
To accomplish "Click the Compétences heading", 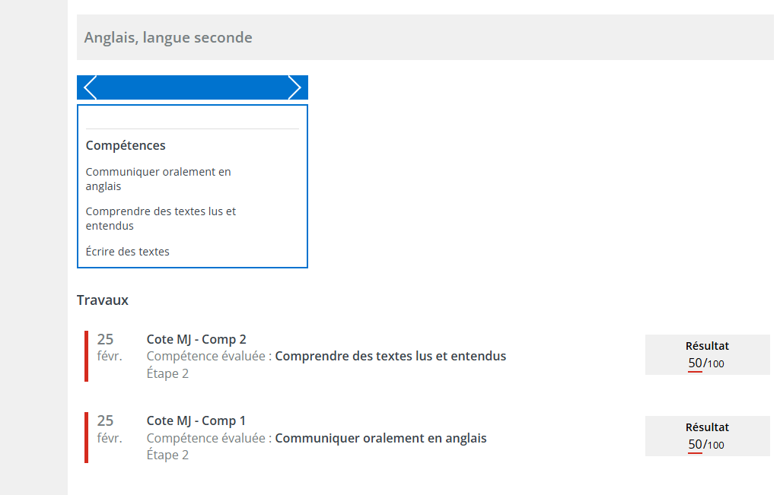I will [x=126, y=145].
